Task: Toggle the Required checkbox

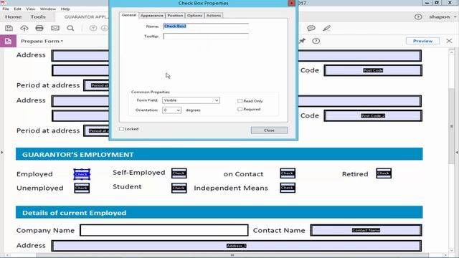Action: click(x=240, y=109)
